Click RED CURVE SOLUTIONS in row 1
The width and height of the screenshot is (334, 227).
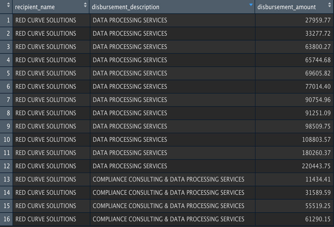point(46,20)
